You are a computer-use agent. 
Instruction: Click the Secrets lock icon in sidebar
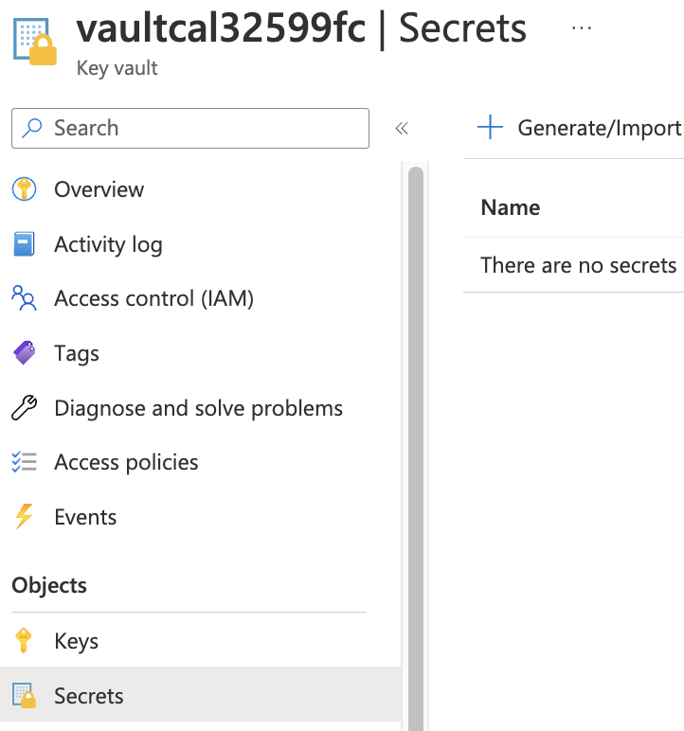[x=24, y=696]
